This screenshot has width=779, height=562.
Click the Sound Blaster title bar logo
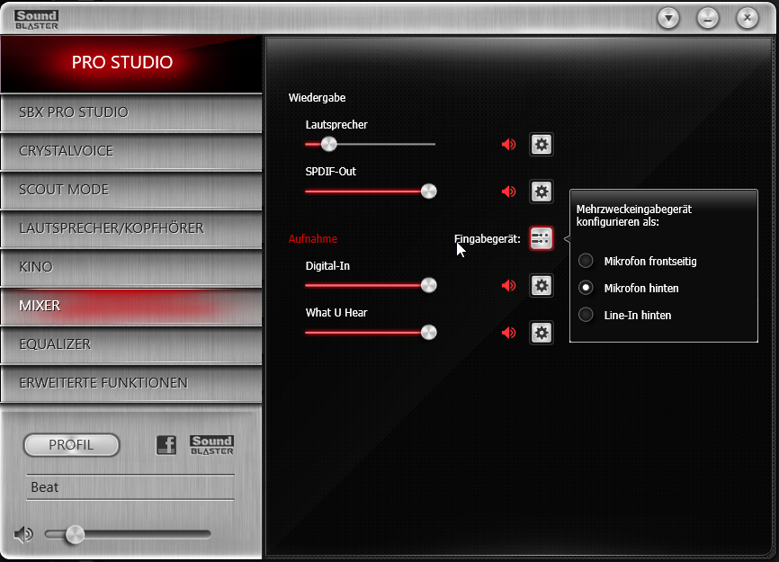(x=36, y=20)
